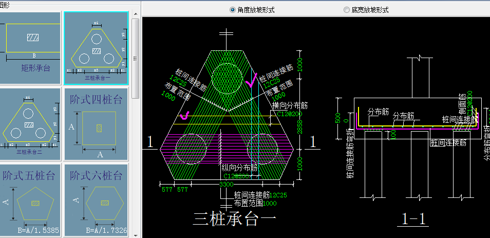Choose the 三桩承台一 shape thumbnail
490x238 pixels.
coord(96,48)
